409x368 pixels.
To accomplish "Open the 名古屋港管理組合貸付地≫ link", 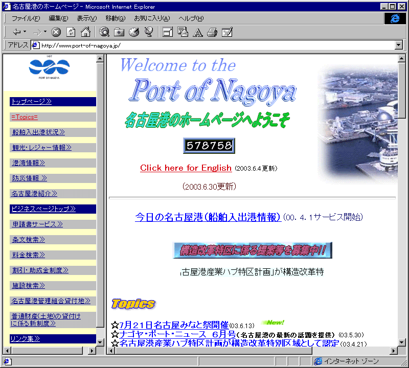I will (51, 301).
